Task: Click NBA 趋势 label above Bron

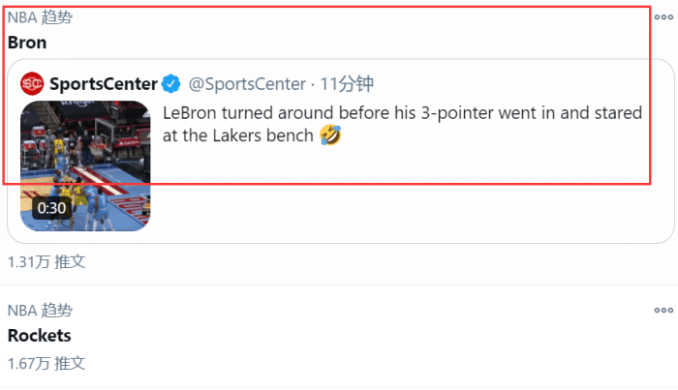Action: click(39, 17)
